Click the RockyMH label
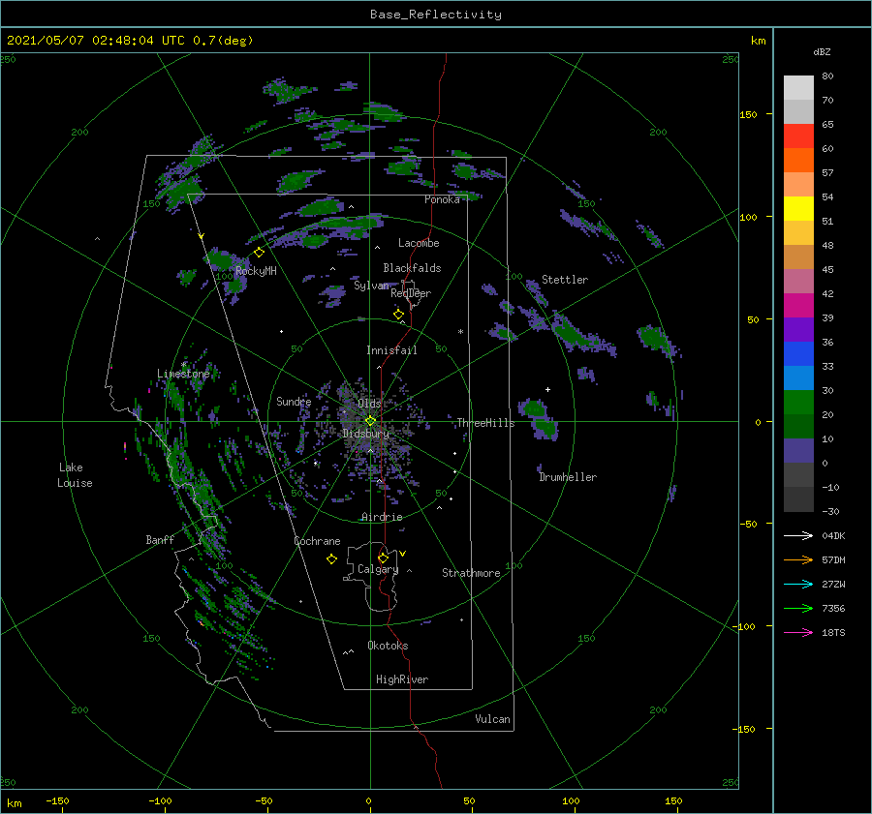 point(256,271)
